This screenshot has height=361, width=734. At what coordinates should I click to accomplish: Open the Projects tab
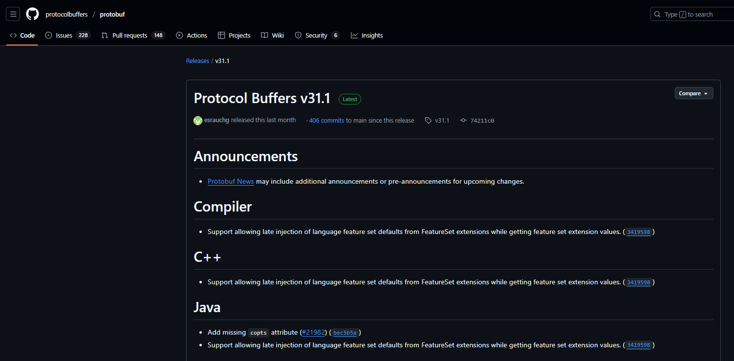coord(234,35)
